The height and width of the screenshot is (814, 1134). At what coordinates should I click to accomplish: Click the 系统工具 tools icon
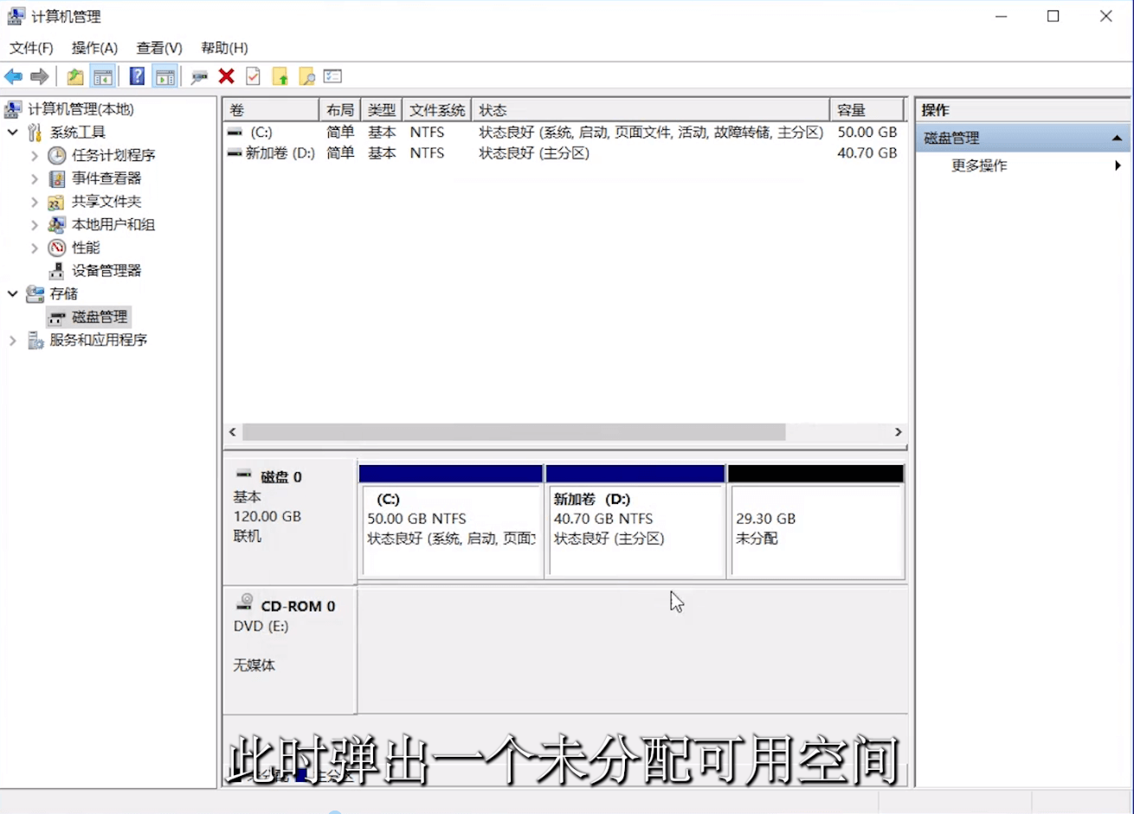35,132
